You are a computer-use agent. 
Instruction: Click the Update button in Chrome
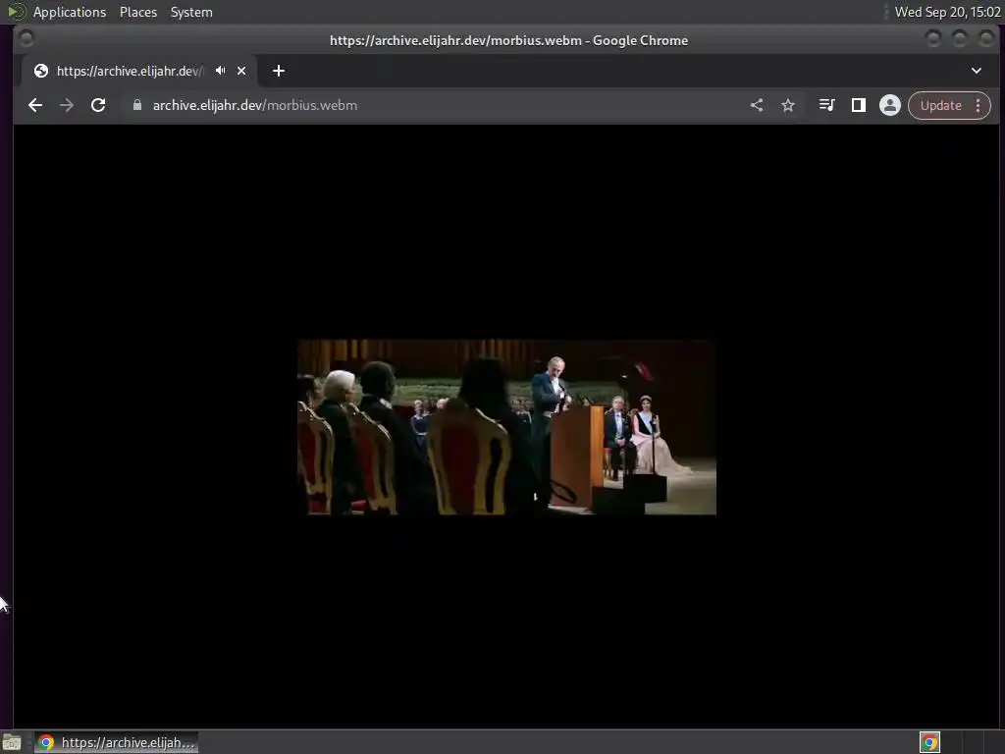(941, 105)
